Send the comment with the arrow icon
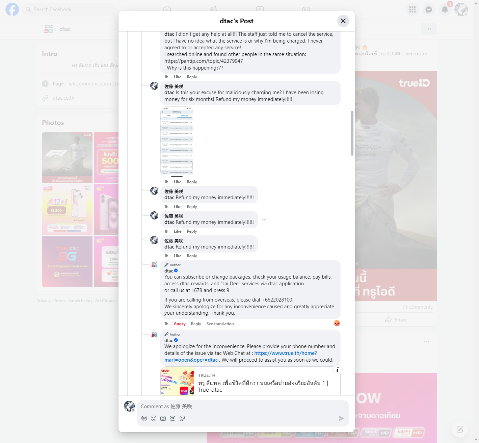This screenshot has width=479, height=443. [341, 418]
